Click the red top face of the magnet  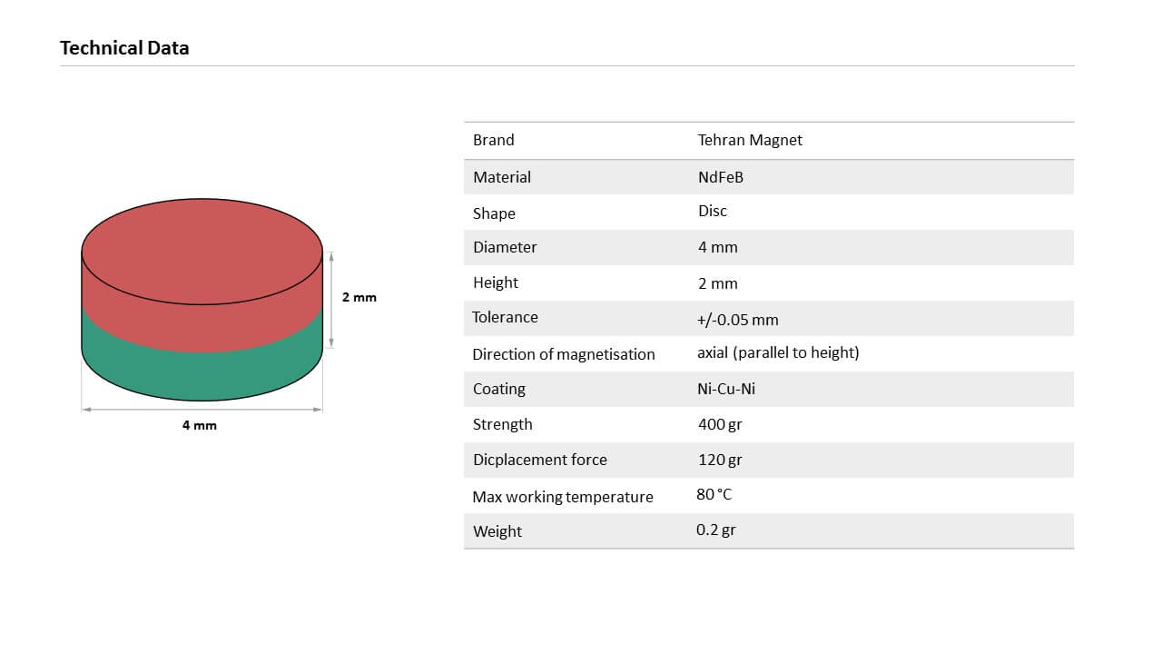coord(202,250)
